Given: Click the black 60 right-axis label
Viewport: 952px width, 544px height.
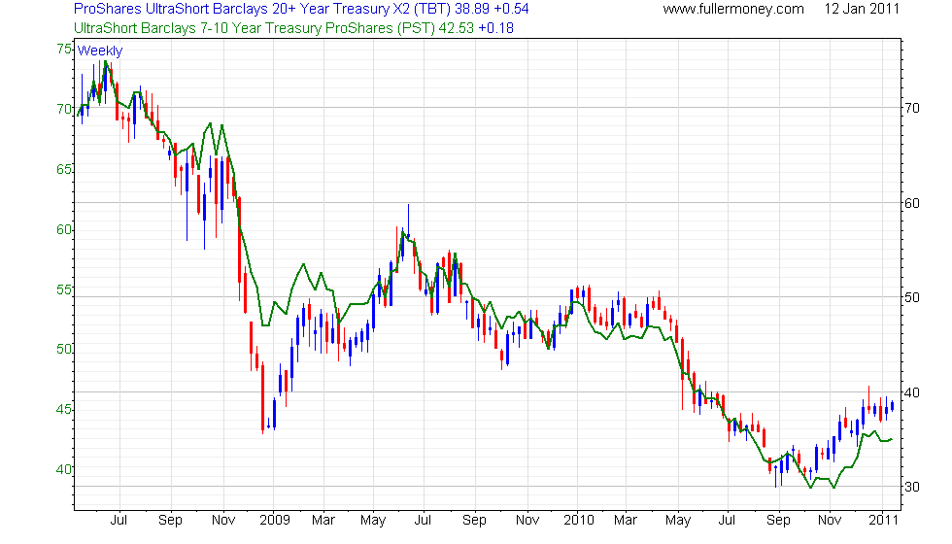Looking at the screenshot, I should [912, 203].
